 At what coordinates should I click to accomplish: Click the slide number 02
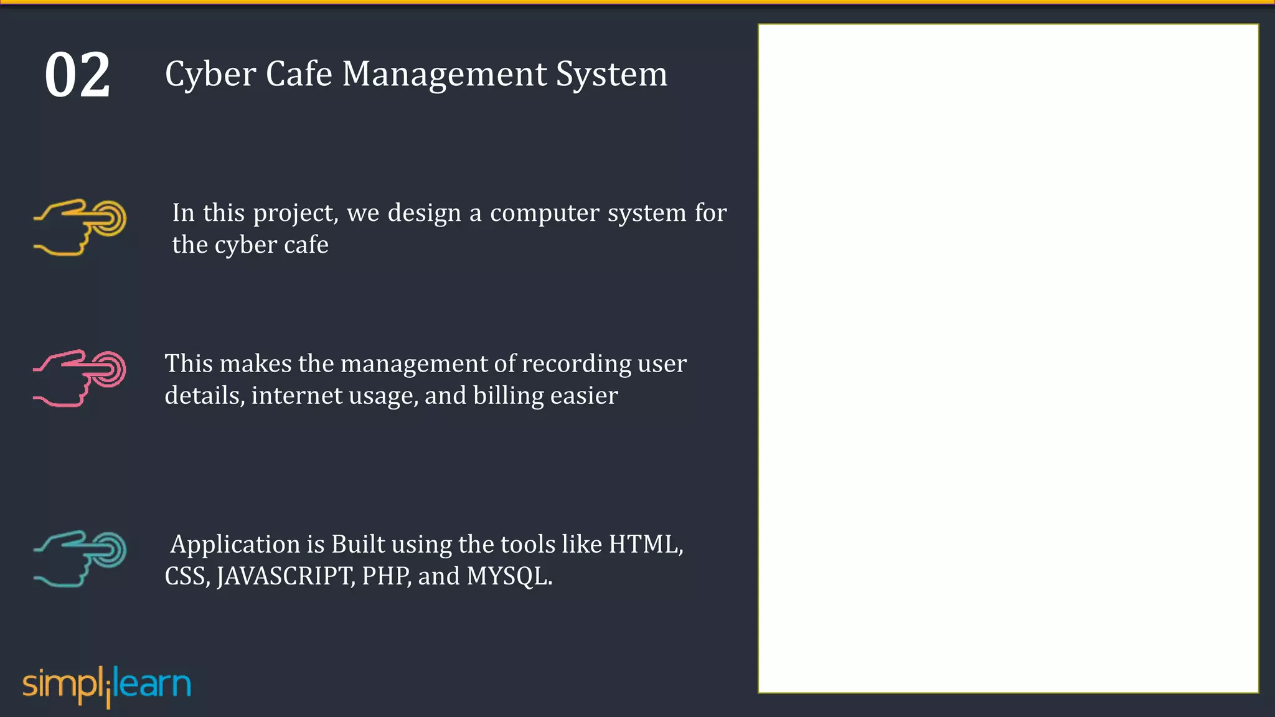point(78,75)
